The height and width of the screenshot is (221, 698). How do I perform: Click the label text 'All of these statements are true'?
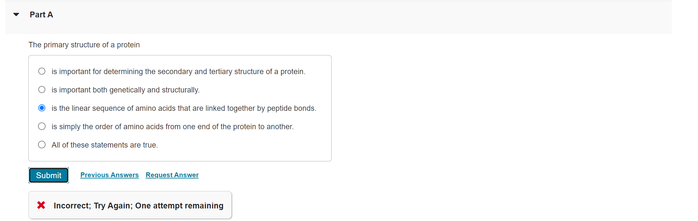click(x=104, y=145)
